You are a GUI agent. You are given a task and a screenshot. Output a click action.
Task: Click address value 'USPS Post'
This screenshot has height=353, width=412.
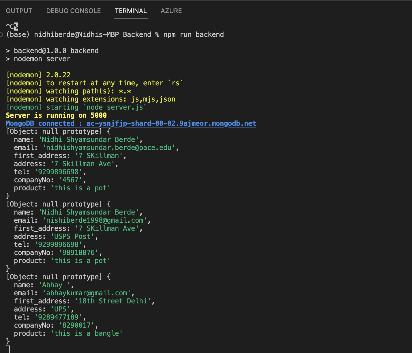click(x=72, y=236)
